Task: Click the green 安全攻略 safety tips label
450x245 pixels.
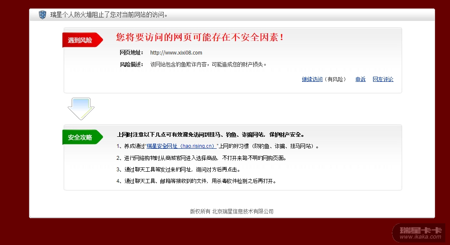Action: click(82, 137)
